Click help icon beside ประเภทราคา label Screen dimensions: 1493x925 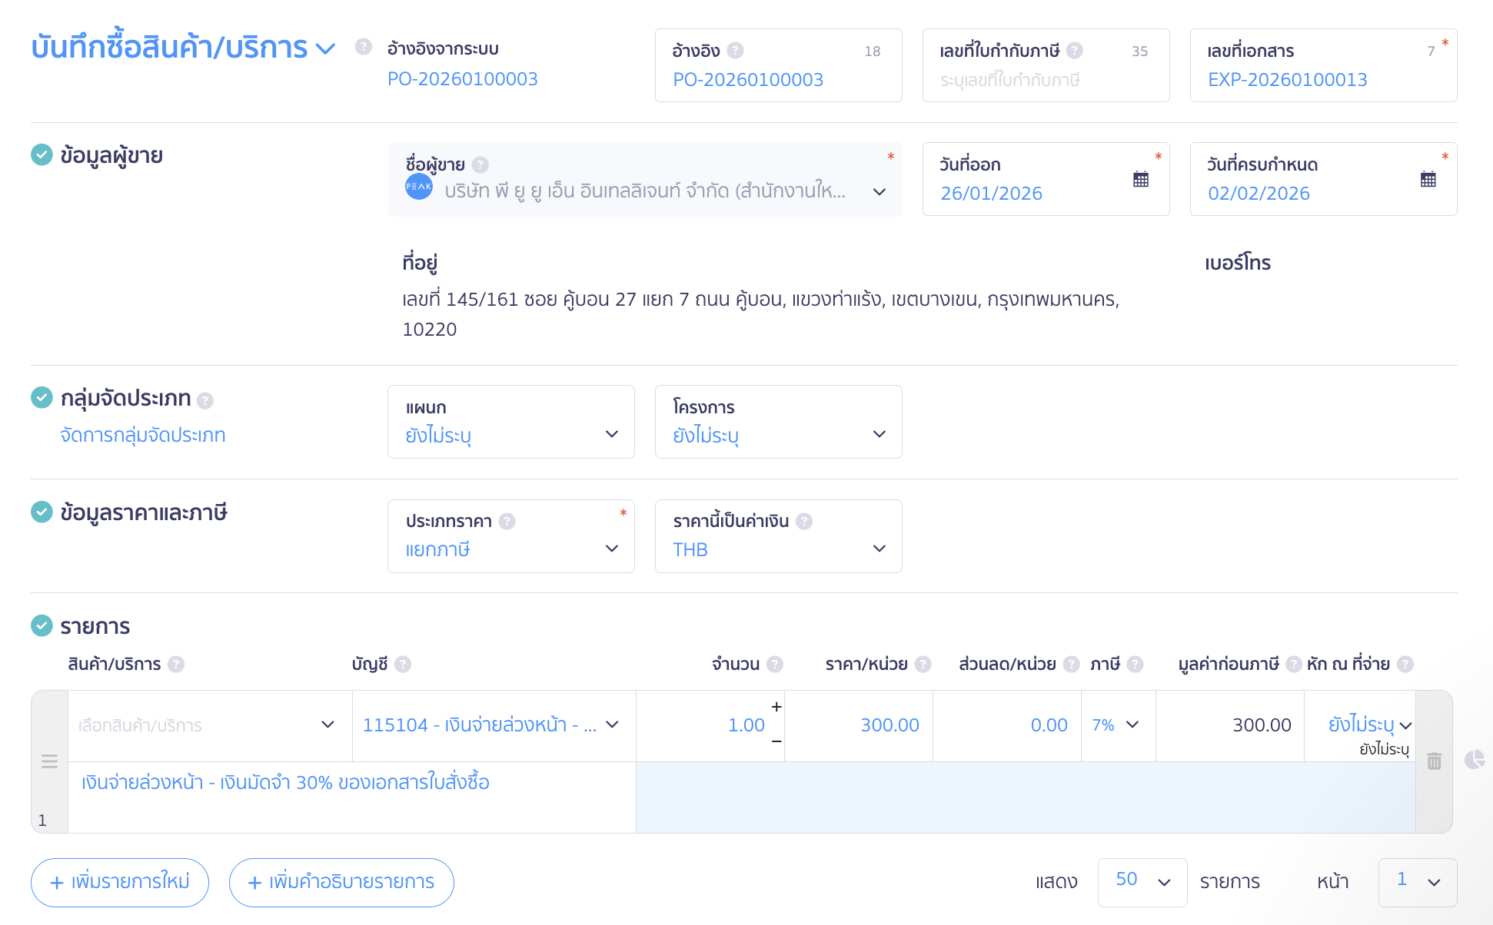pos(507,522)
